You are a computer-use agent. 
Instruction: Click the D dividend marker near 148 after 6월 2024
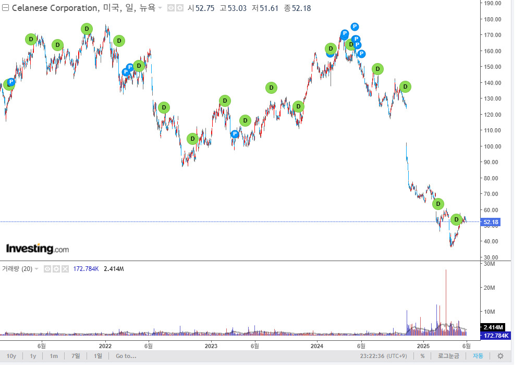pyautogui.click(x=377, y=69)
